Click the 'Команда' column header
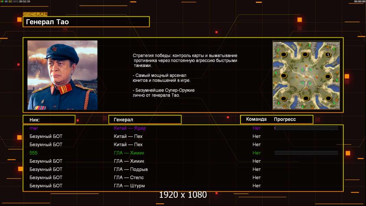 256,119
